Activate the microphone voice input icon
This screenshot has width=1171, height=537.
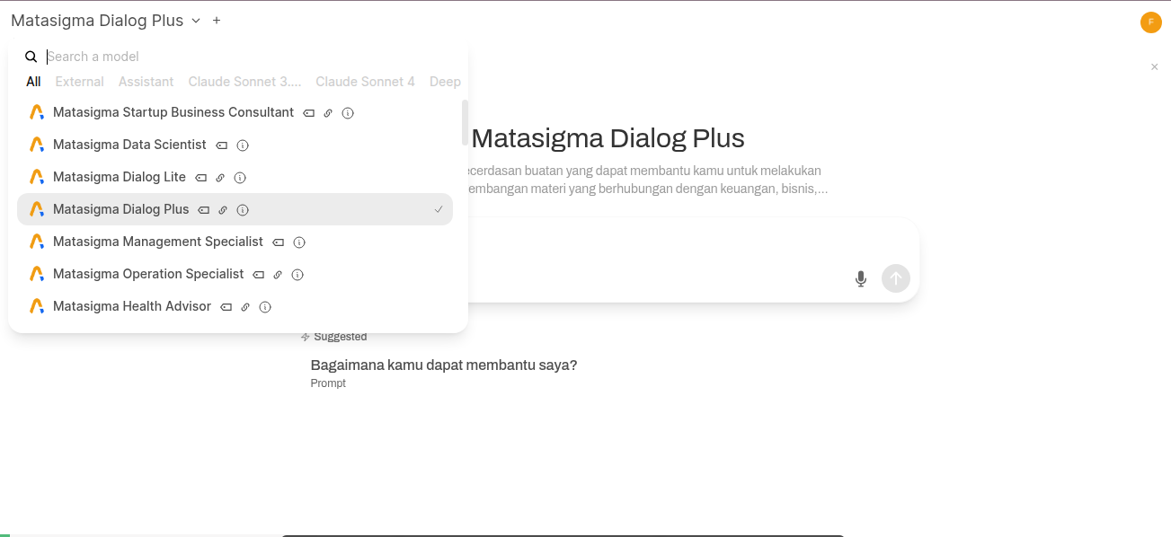pos(860,278)
